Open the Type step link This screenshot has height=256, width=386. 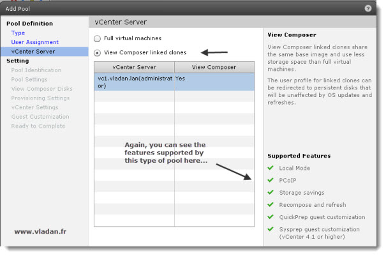[18, 33]
